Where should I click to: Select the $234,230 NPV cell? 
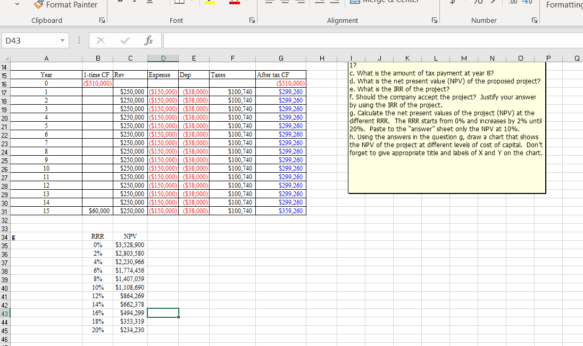[130, 330]
